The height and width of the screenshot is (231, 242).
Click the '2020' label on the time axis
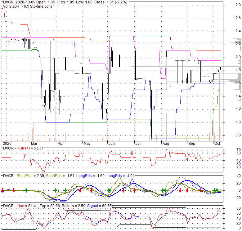click(7, 144)
